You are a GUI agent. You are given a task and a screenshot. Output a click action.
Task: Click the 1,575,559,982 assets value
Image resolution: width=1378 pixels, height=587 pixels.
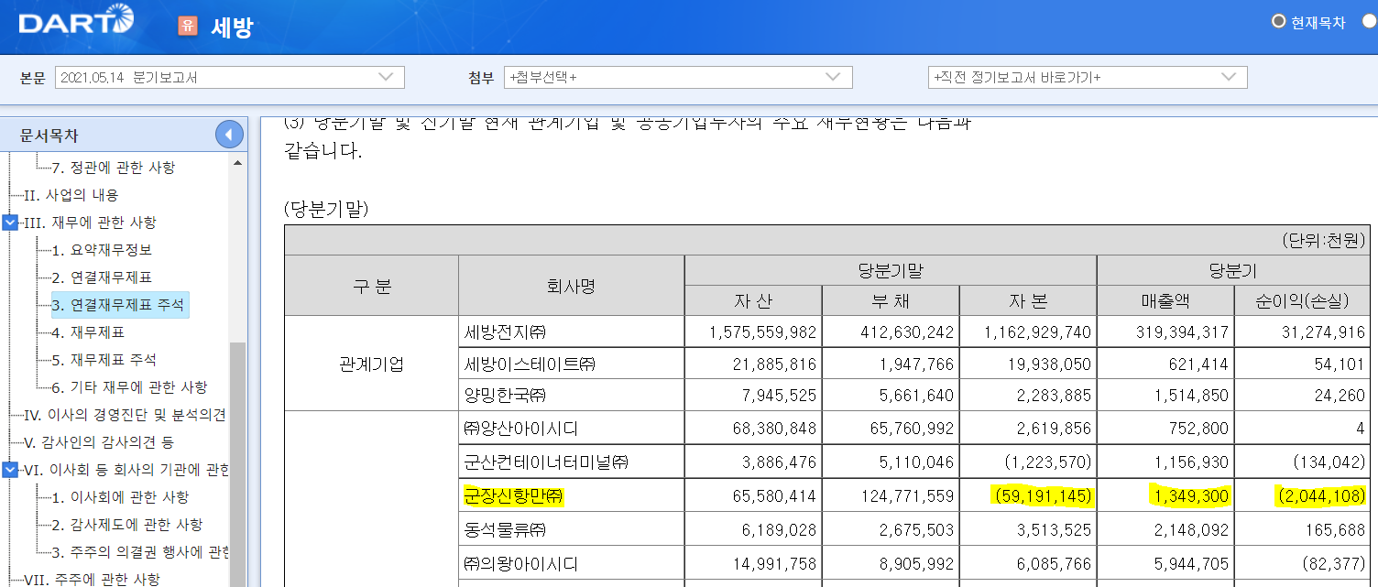click(x=762, y=332)
